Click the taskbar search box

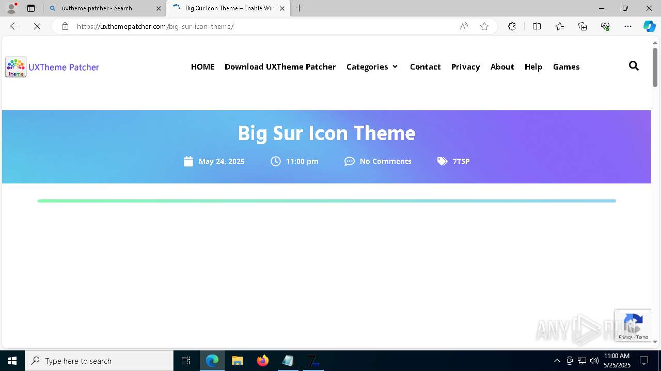pos(99,361)
